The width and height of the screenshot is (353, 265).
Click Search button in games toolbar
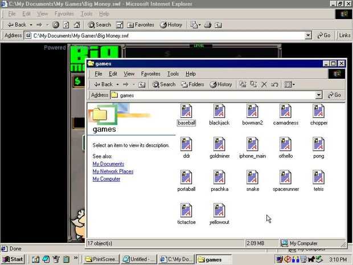(163, 84)
